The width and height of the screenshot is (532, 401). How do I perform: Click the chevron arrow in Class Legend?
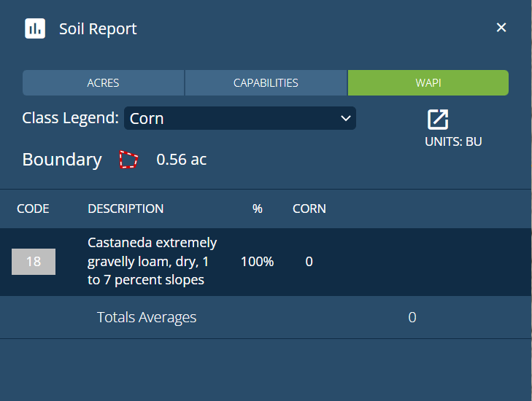coord(346,118)
